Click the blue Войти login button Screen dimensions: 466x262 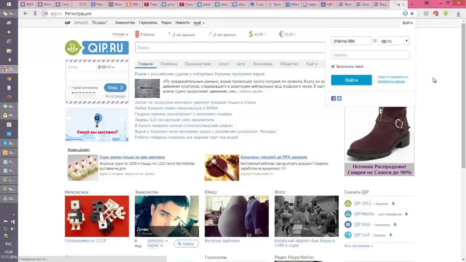[x=351, y=80]
